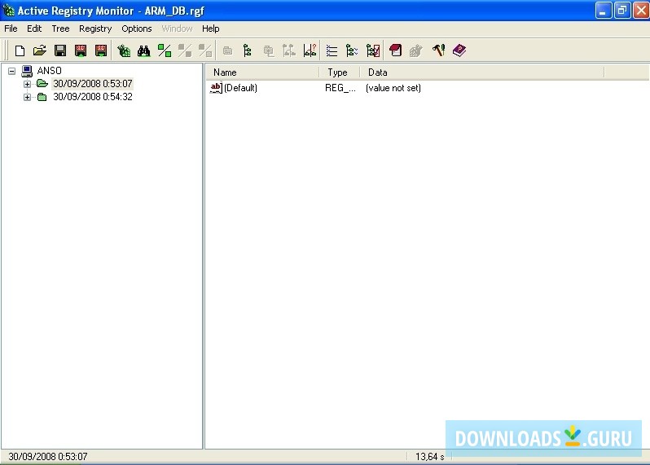The height and width of the screenshot is (465, 650).
Task: Click the binoculars Find icon
Action: tap(144, 51)
